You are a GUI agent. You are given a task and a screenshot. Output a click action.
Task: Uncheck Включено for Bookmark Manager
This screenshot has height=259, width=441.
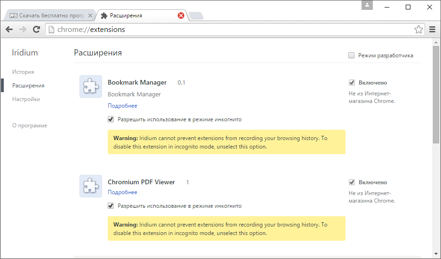tap(352, 82)
